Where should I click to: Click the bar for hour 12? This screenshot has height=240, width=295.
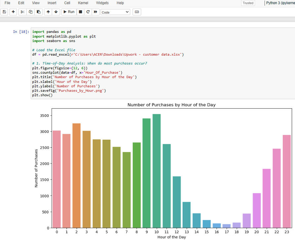[x=177, y=202]
